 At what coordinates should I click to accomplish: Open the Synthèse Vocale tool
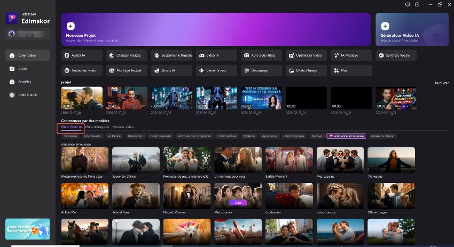[396, 55]
